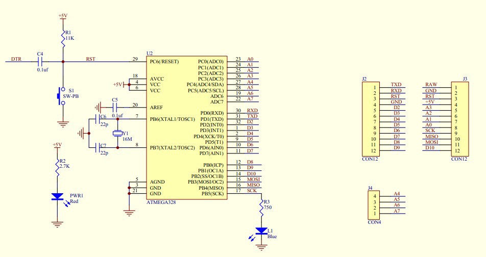Viewport: 486px width, 257px height.
Task: Click the PC6(/RESET) pin label on U2
Action: click(164, 61)
